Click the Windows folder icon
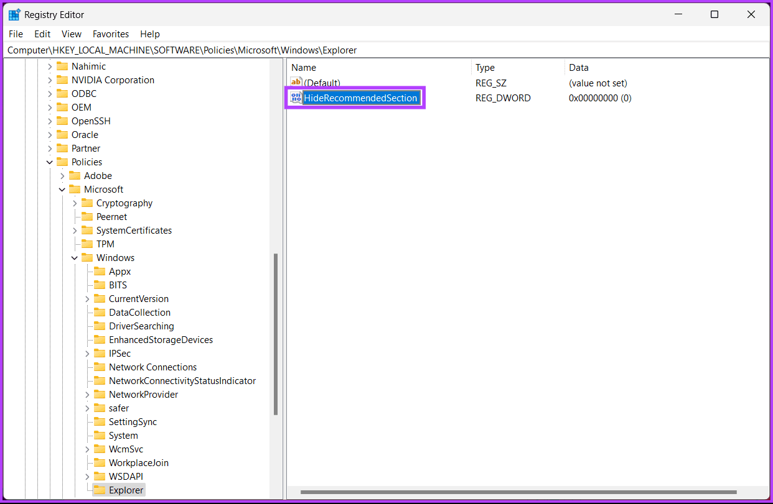This screenshot has height=504, width=773. click(x=87, y=258)
